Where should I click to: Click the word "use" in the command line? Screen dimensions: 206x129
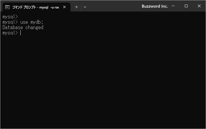[x=24, y=22]
